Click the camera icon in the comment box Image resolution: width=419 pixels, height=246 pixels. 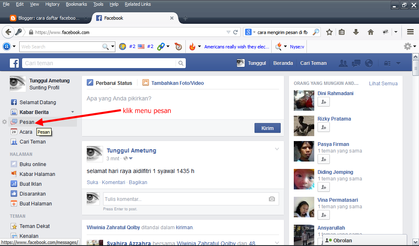(x=272, y=198)
